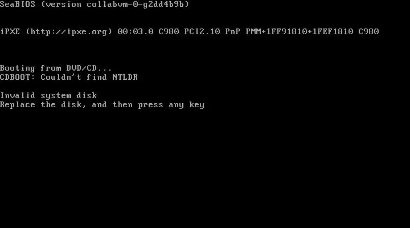The height and width of the screenshot is (228, 410).
Task: Click the iPXE label
Action: pyautogui.click(x=10, y=32)
